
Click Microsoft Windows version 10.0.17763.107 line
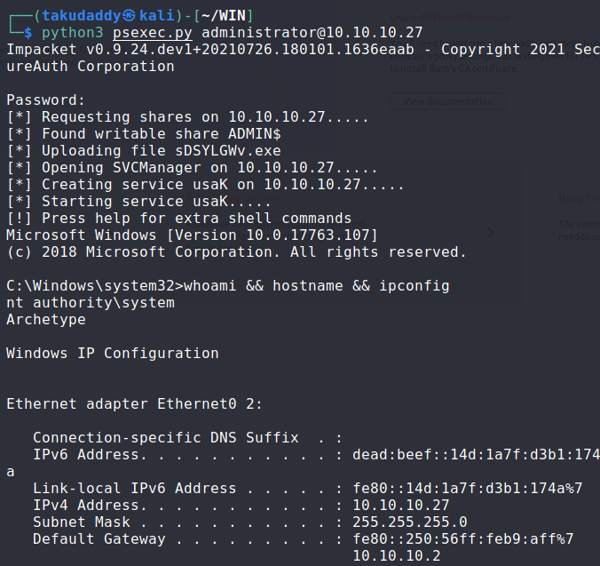[192, 235]
